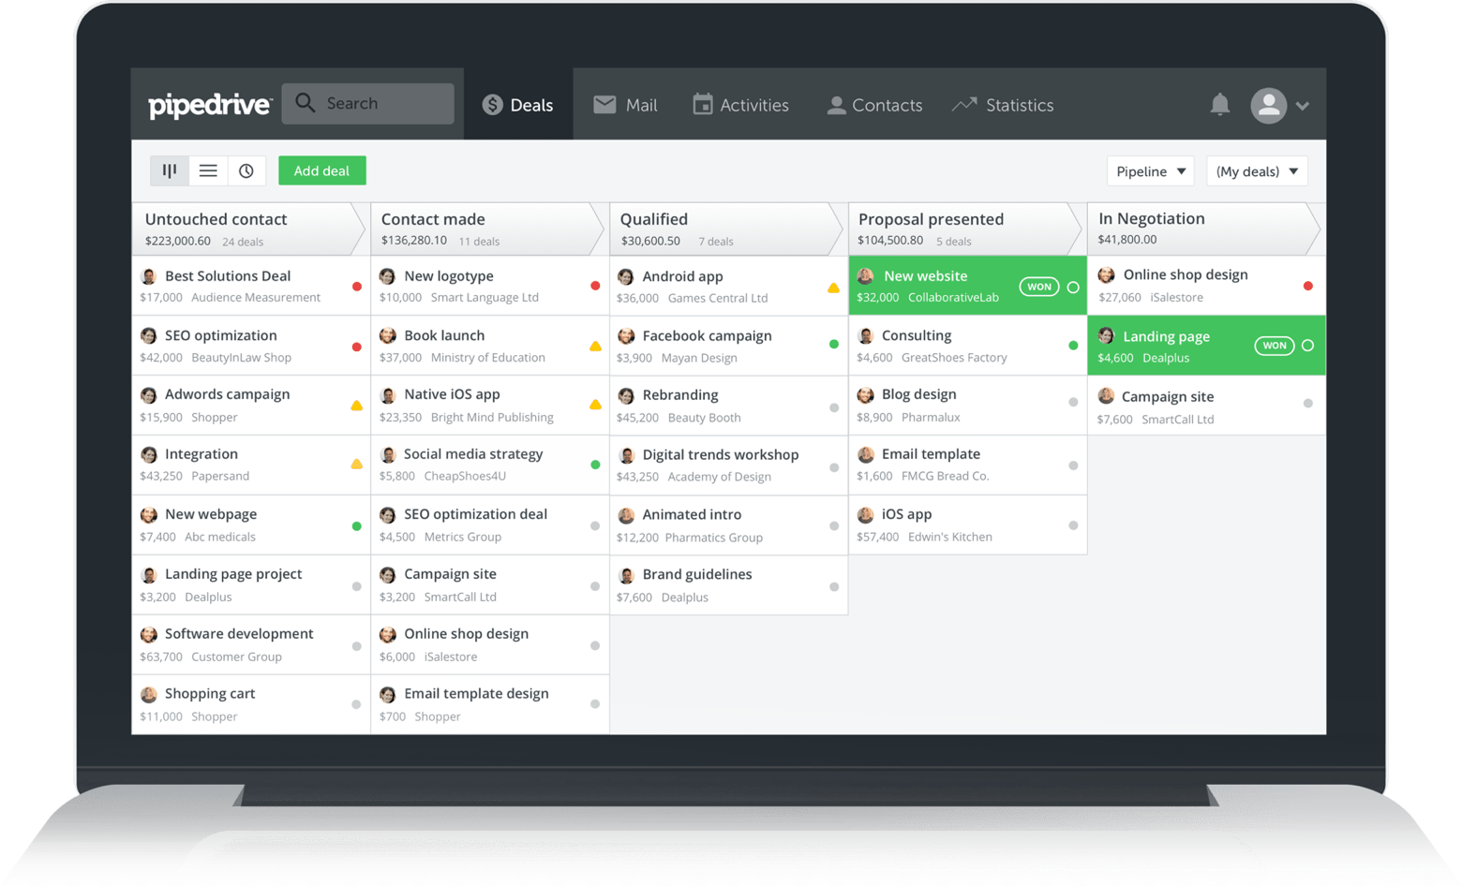Select the Untouched contact stage header
The height and width of the screenshot is (886, 1462).
coord(248,229)
